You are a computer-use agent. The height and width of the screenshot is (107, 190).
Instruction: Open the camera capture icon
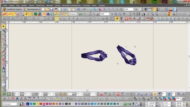coord(143,14)
